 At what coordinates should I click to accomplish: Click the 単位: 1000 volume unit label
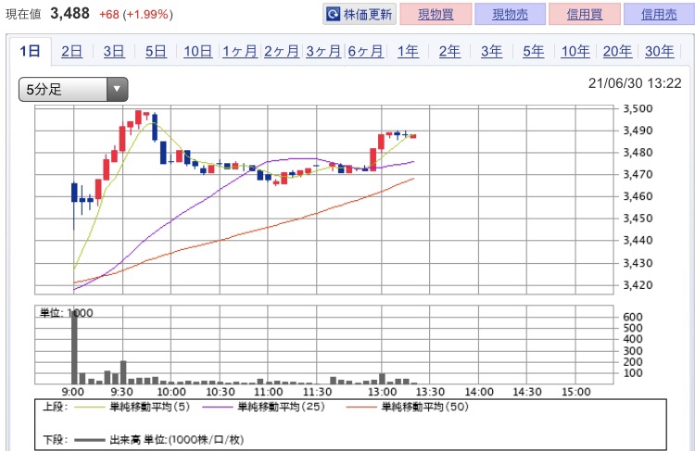coord(67,313)
